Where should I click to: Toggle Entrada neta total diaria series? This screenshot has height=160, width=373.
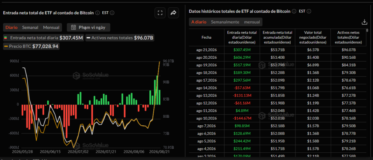44,38
